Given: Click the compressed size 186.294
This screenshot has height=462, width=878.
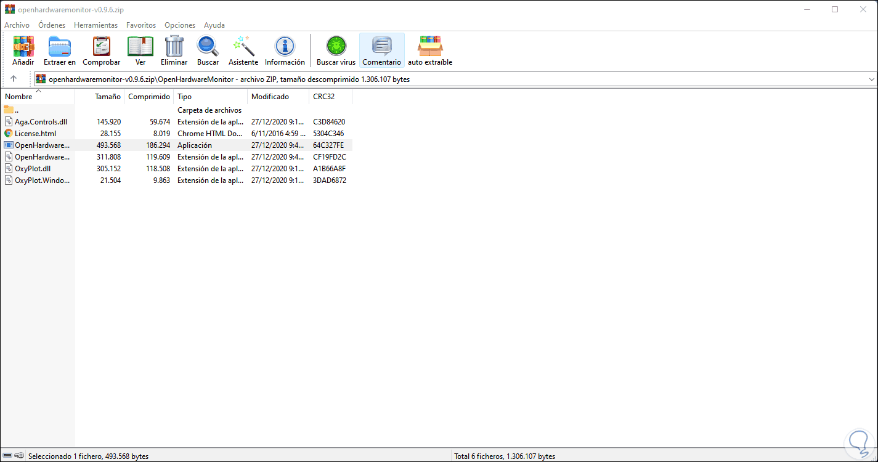Looking at the screenshot, I should click(x=158, y=145).
